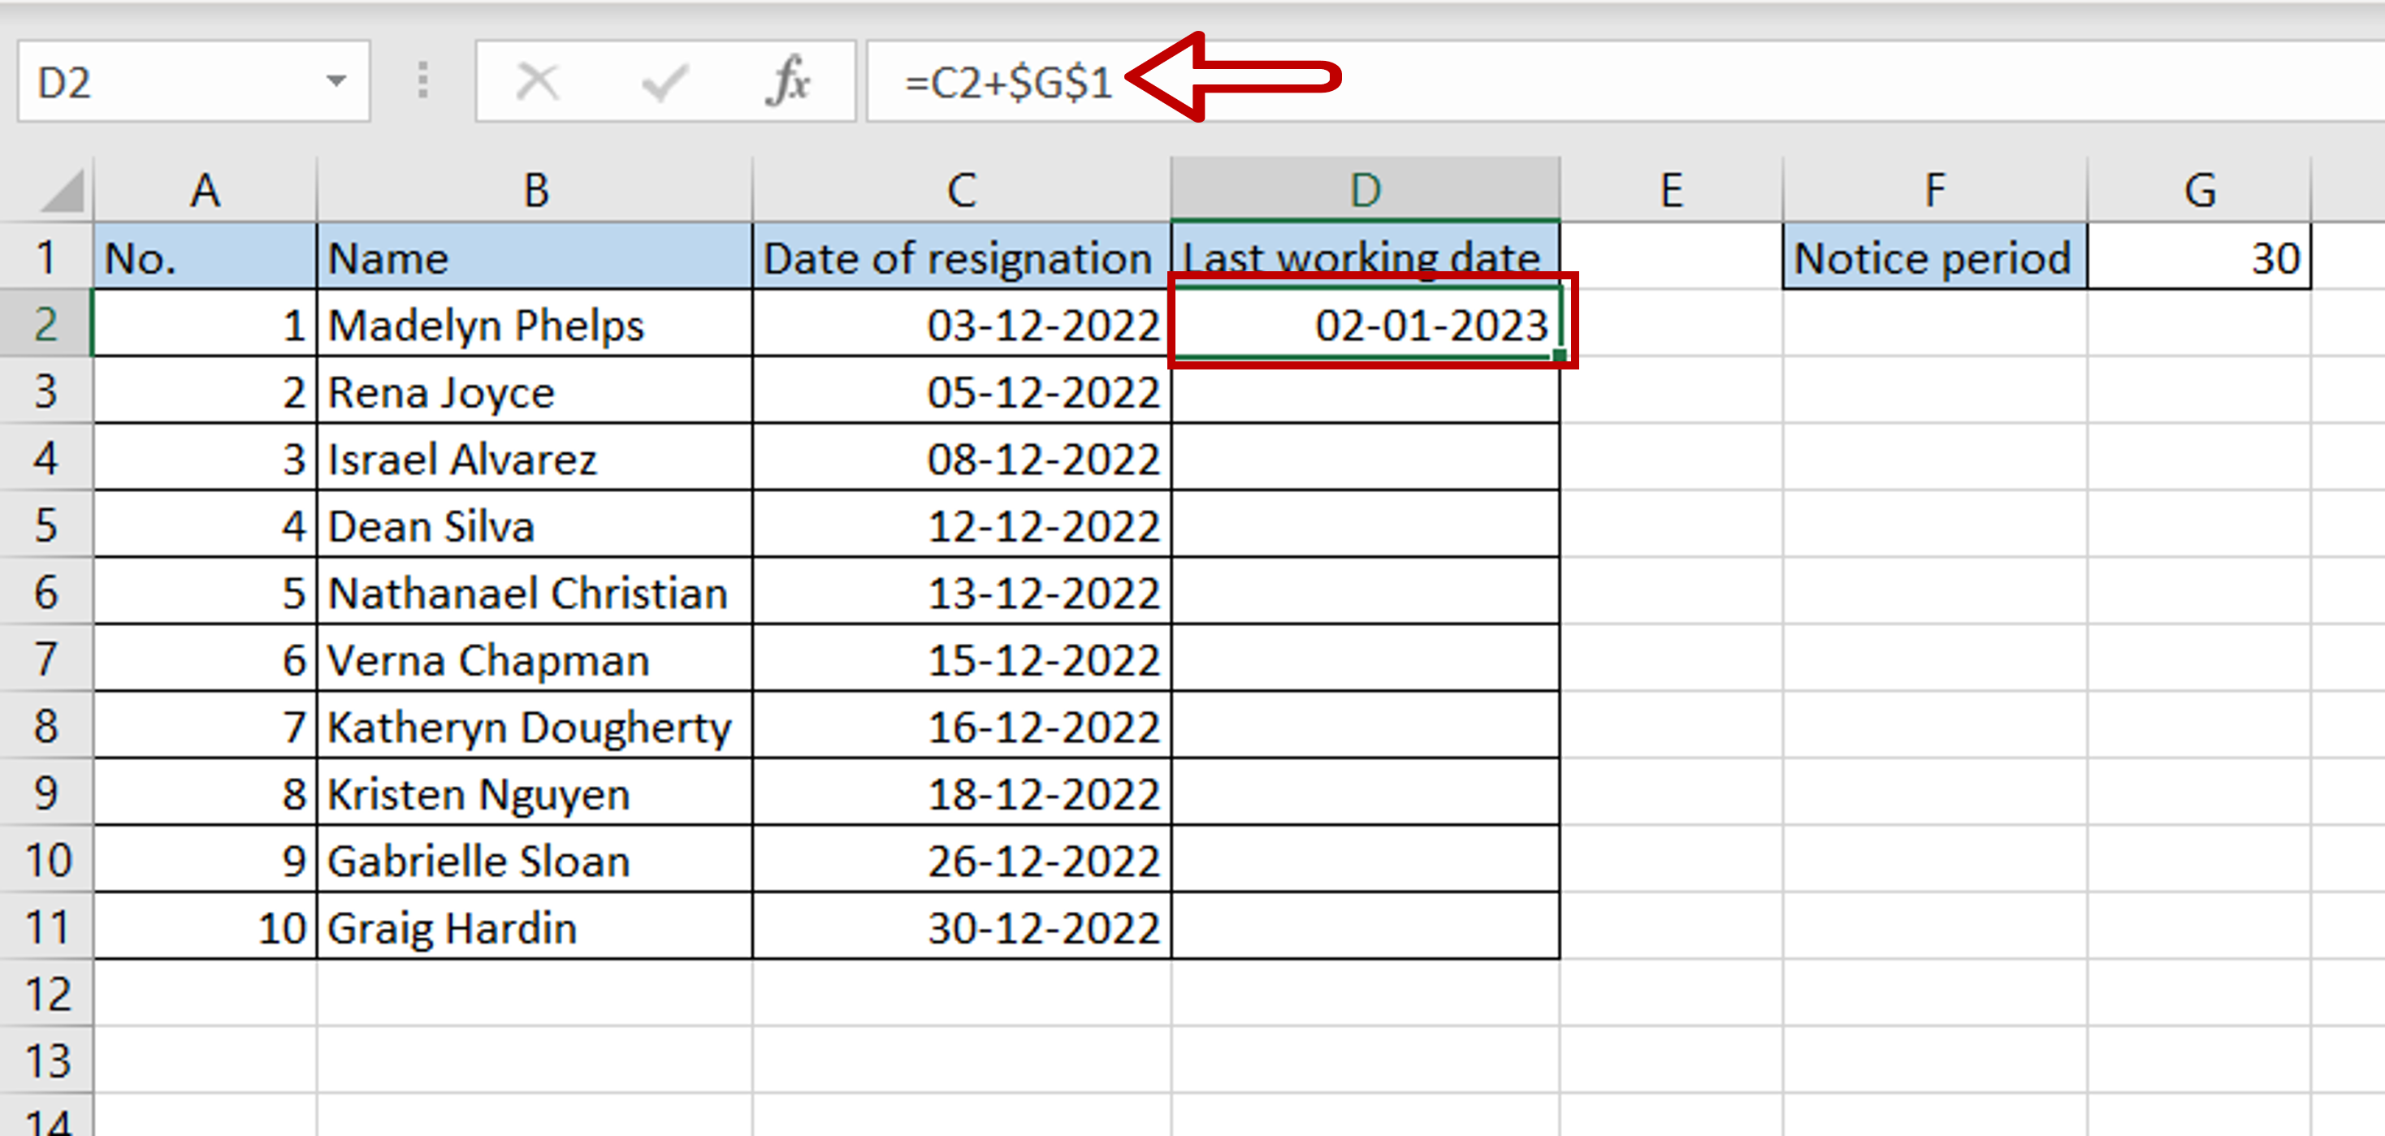Select the date cell 03-12-2022
The image size is (2385, 1136).
click(962, 324)
